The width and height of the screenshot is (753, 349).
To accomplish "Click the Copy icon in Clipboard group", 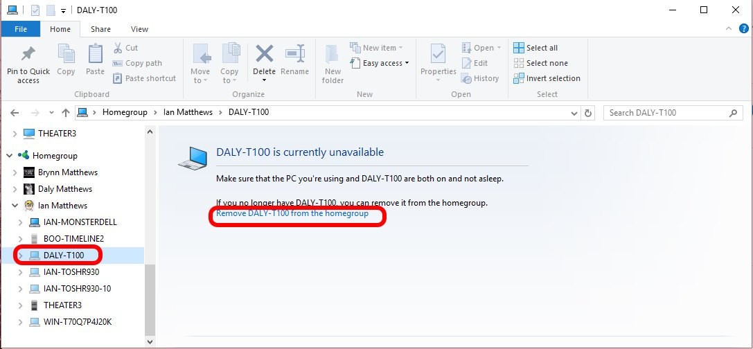I will click(x=67, y=54).
